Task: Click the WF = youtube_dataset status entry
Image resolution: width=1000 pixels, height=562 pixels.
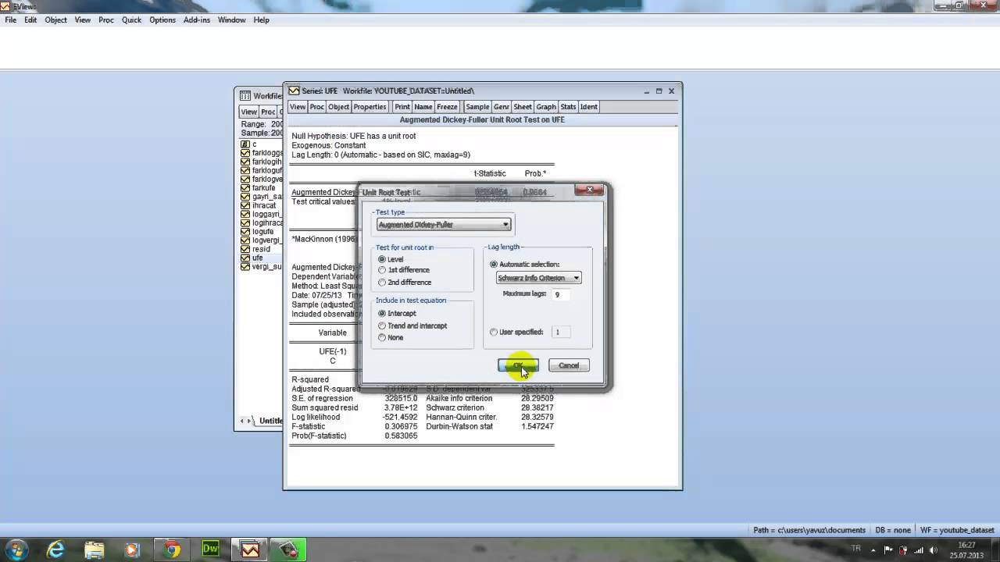Action: (957, 530)
